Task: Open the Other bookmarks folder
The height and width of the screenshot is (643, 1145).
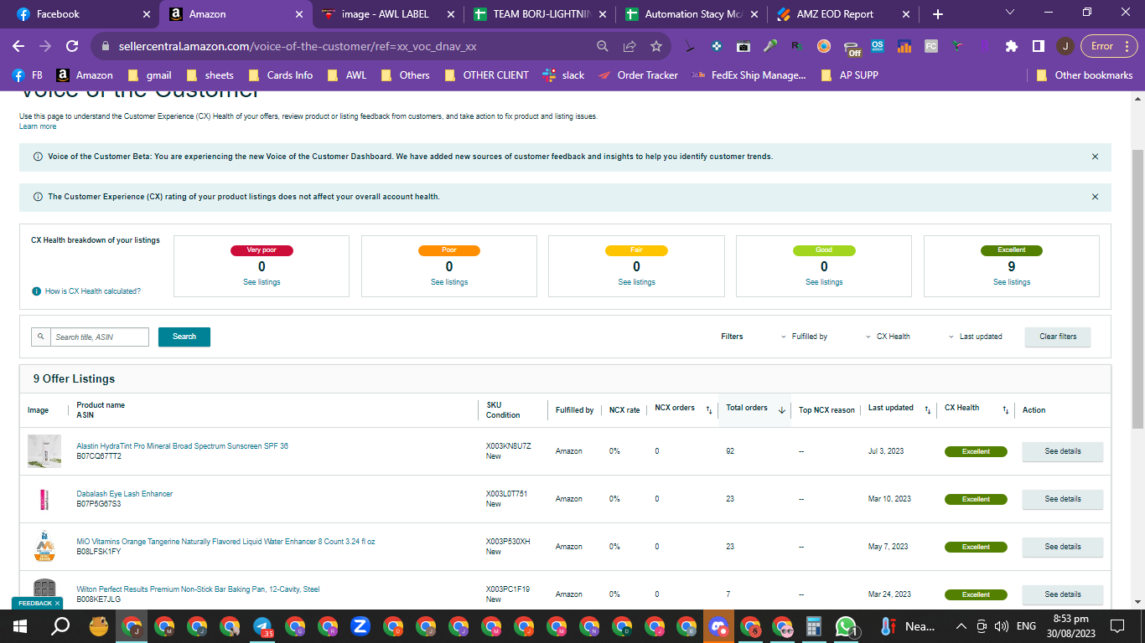Action: [1085, 75]
